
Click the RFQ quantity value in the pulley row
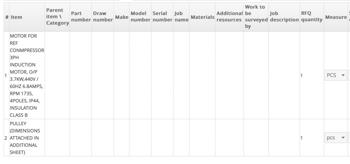tap(301, 138)
